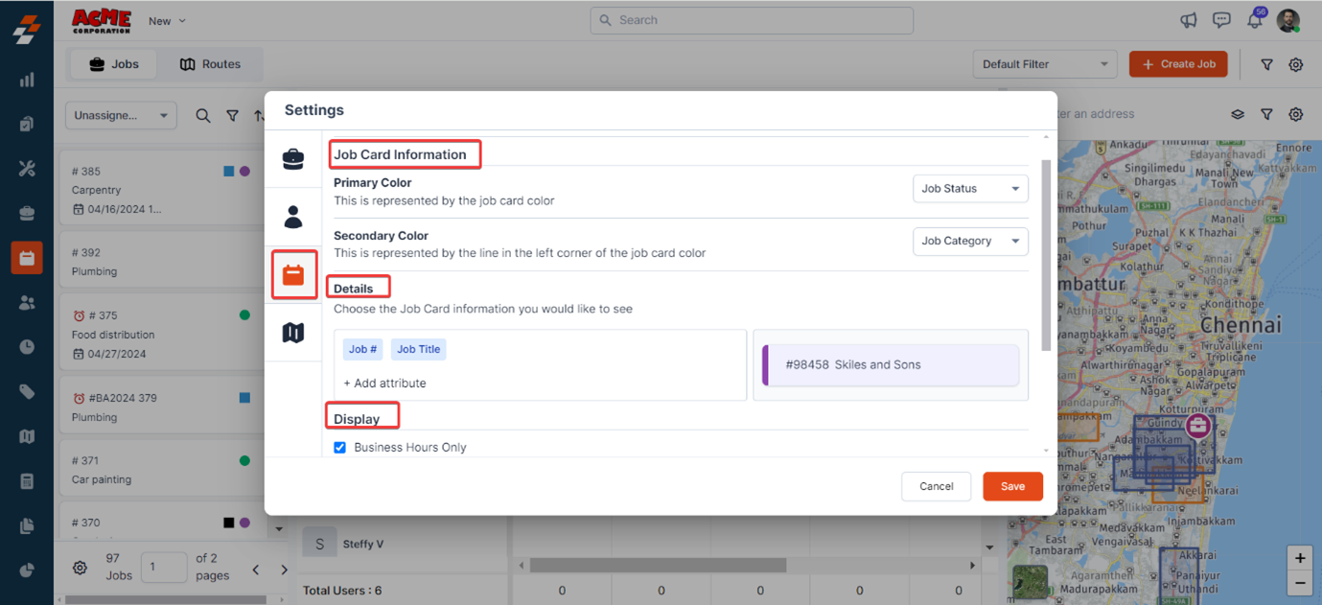Image resolution: width=1322 pixels, height=605 pixels.
Task: Open the pie chart icon in left navigation
Action: [x=27, y=570]
